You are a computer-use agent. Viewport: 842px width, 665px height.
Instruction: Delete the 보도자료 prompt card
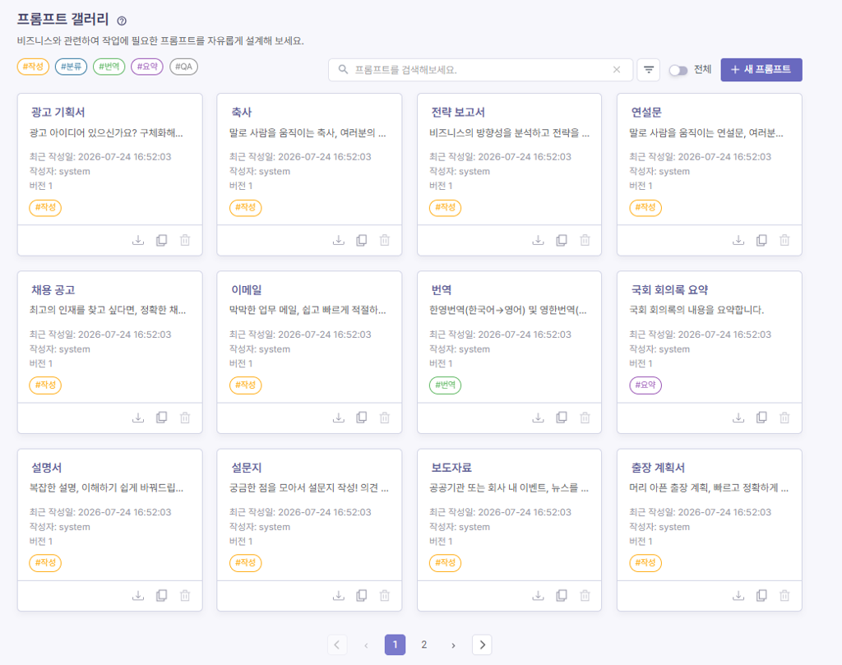[x=585, y=595]
